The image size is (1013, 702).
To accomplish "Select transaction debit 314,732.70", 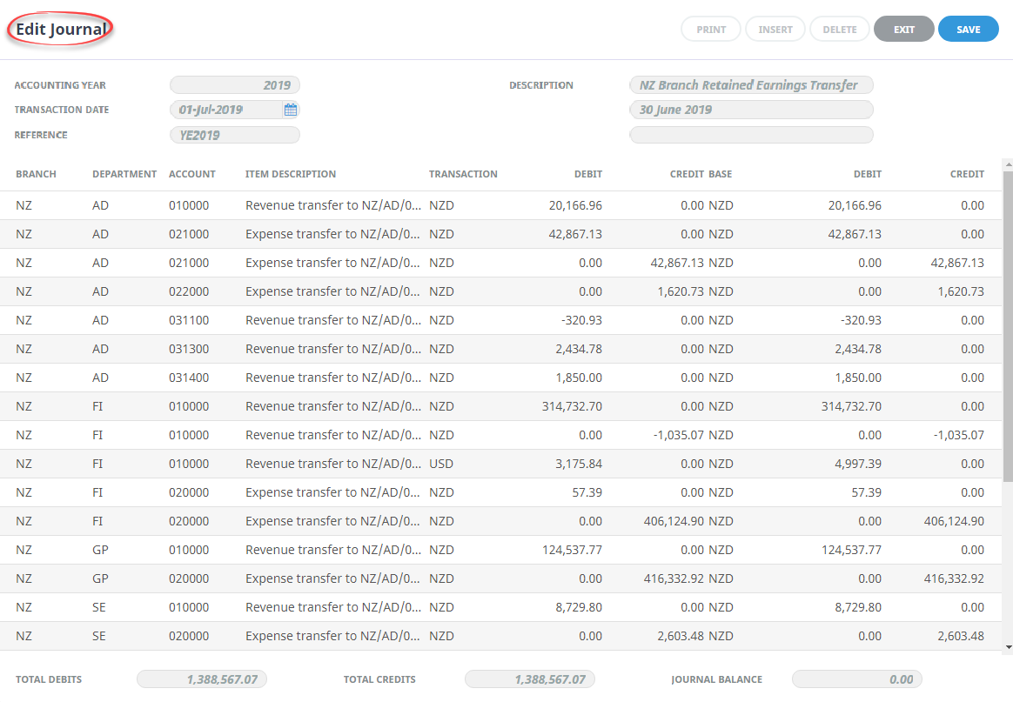I will click(573, 406).
